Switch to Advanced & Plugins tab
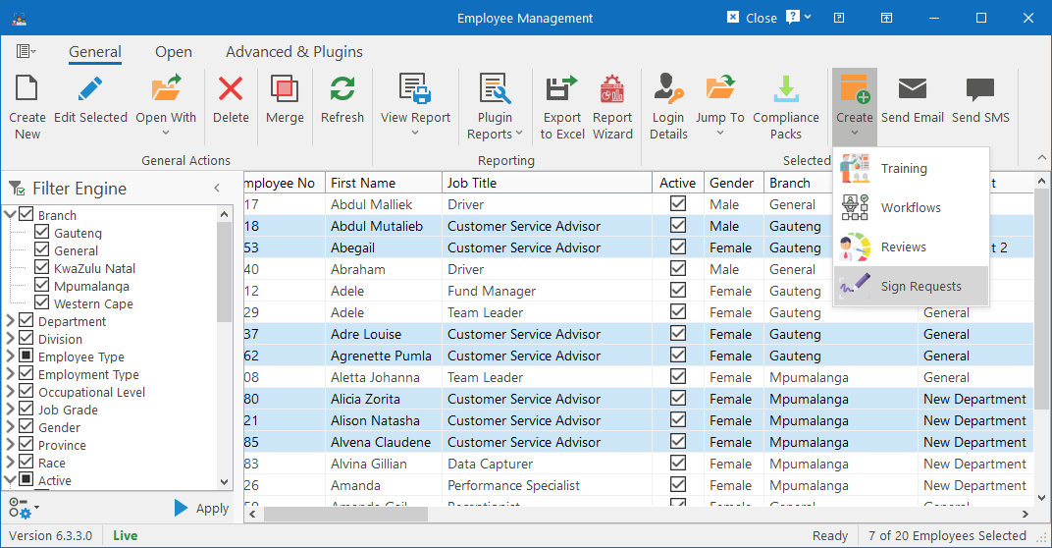 point(293,52)
